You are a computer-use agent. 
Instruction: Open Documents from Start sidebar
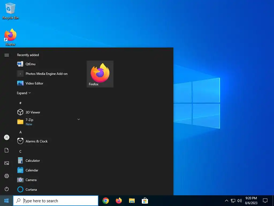click(7, 150)
